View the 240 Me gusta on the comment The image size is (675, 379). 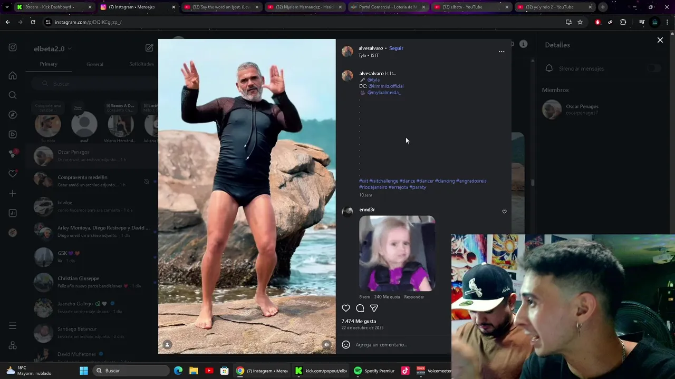point(387,297)
